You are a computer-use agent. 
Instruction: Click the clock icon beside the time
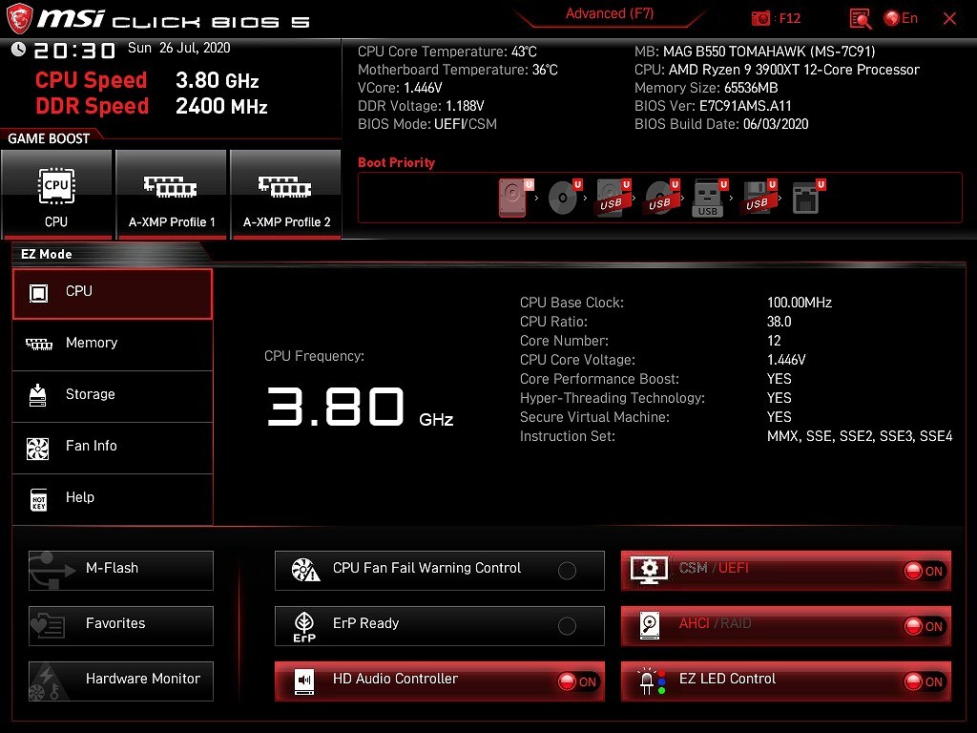(18, 49)
